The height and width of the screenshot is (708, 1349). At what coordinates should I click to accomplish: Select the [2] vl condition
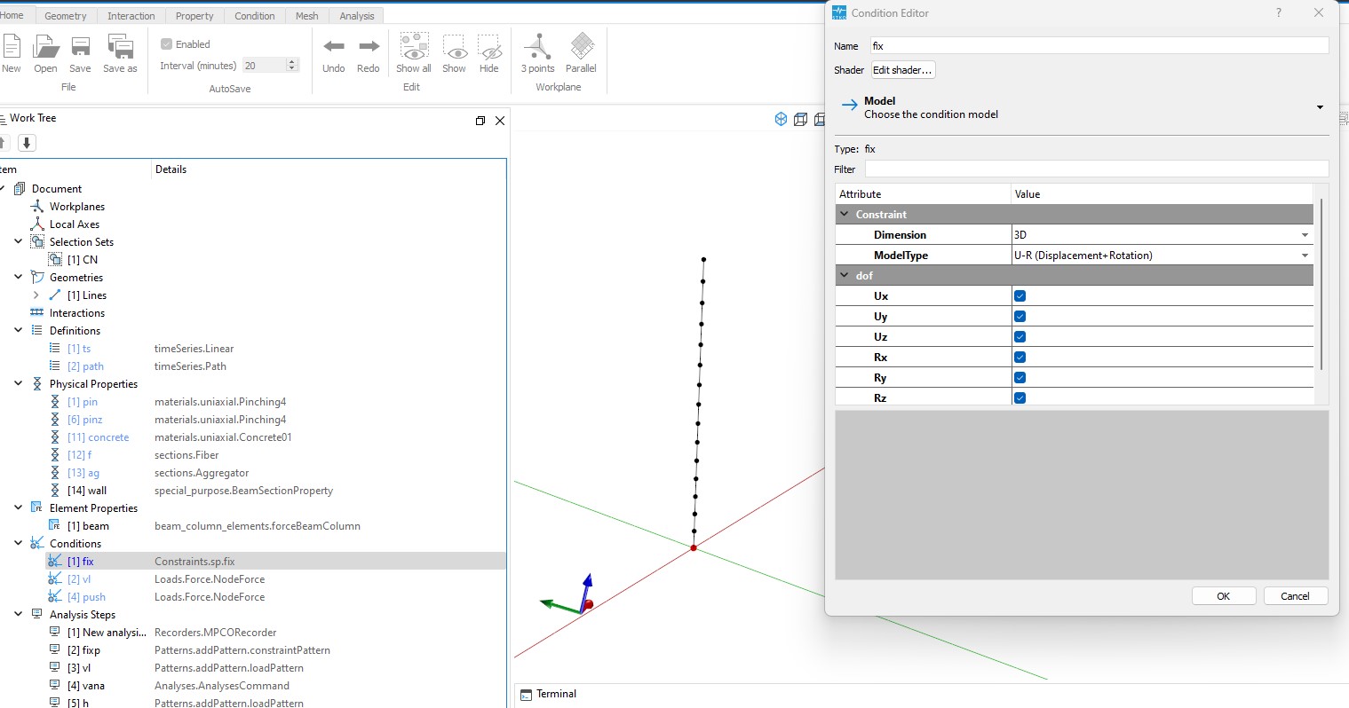coord(79,579)
